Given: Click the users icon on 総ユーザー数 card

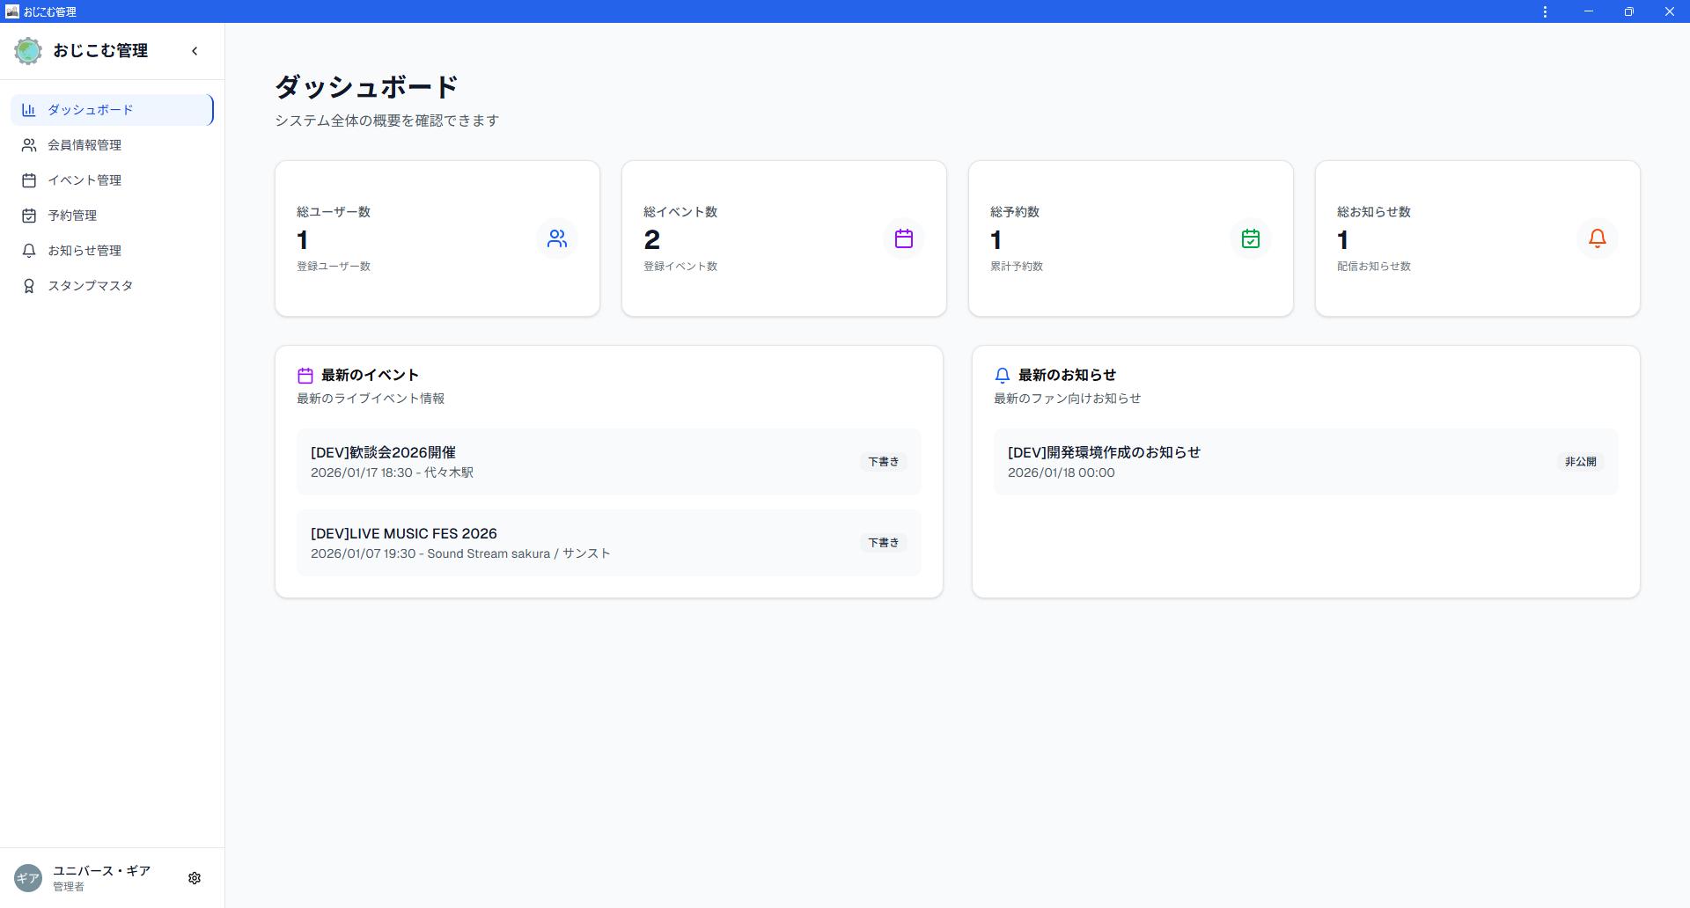Looking at the screenshot, I should (x=556, y=238).
